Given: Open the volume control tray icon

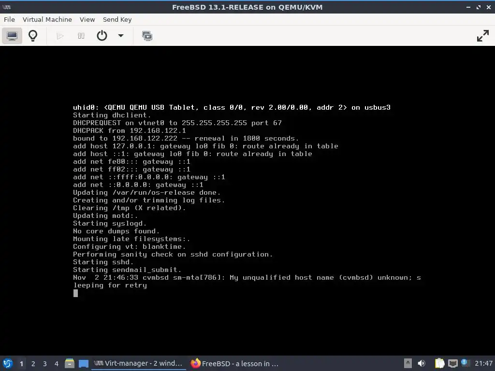Looking at the screenshot, I should click(x=422, y=363).
